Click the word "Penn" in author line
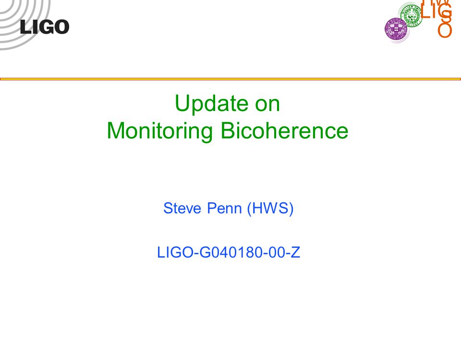The image size is (461, 346). coord(224,208)
